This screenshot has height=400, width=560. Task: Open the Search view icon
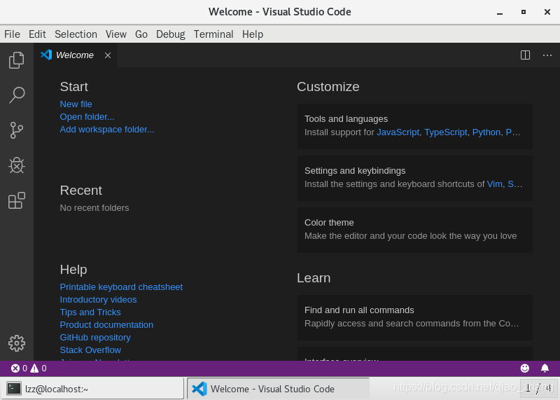[x=16, y=95]
